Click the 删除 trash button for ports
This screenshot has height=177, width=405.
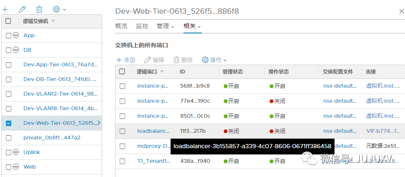point(183,60)
